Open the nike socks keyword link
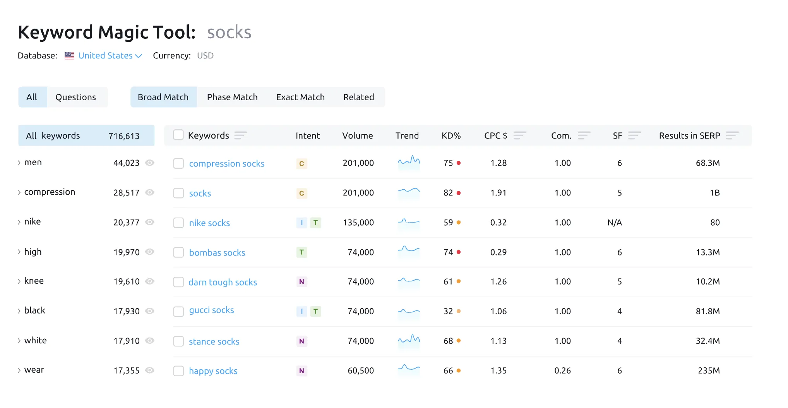Image resolution: width=788 pixels, height=408 pixels. 209,223
